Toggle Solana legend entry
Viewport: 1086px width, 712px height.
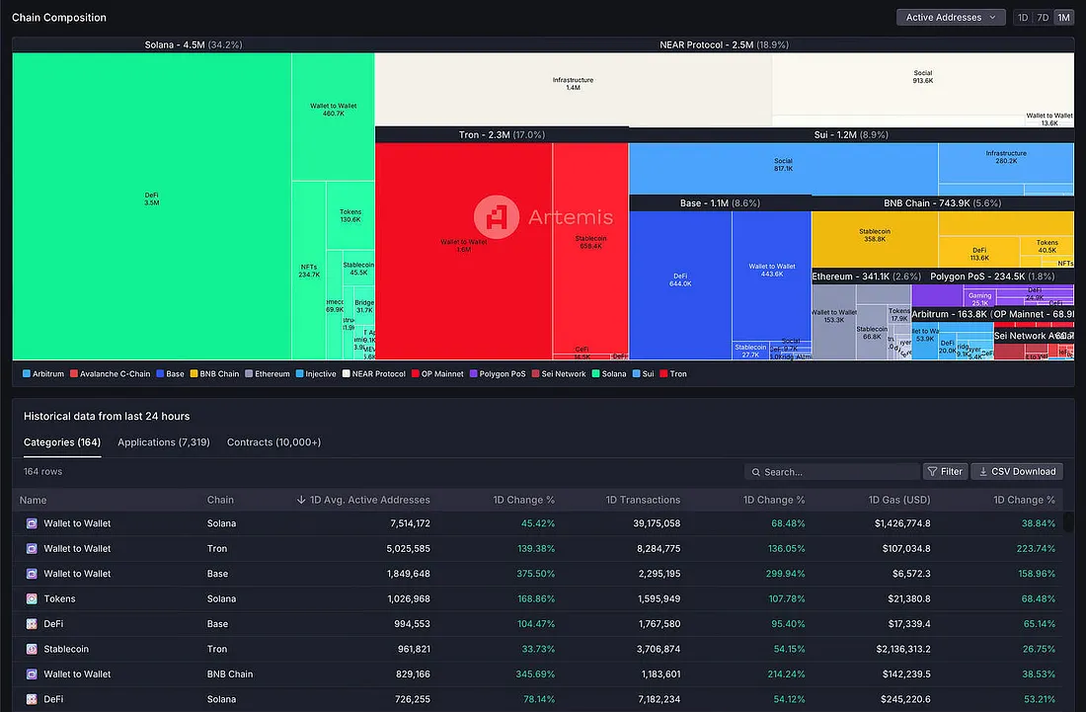[609, 374]
